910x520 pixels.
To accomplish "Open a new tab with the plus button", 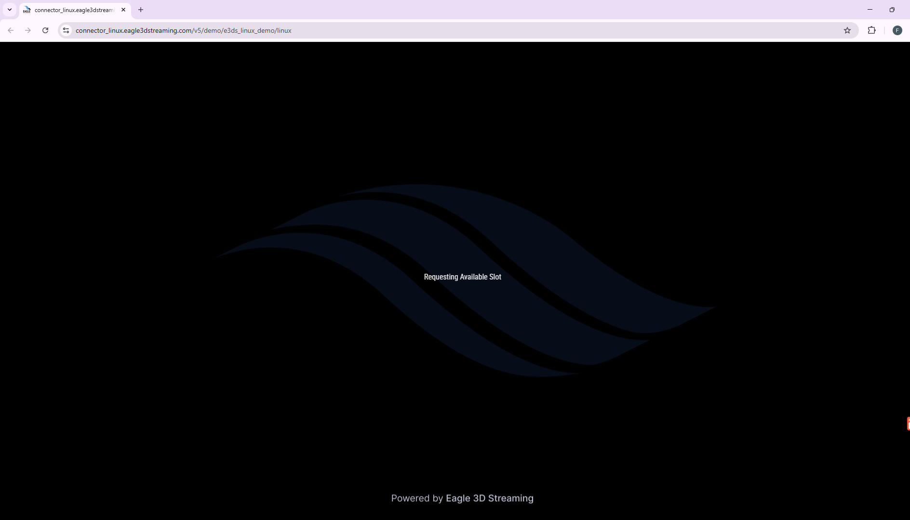I will point(141,10).
